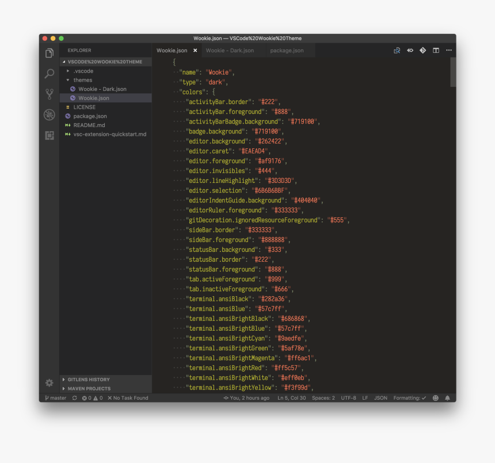Click the master branch indicator

coord(55,397)
